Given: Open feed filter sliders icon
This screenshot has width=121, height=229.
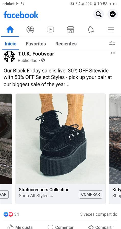Looking at the screenshot, I should coord(112,43).
